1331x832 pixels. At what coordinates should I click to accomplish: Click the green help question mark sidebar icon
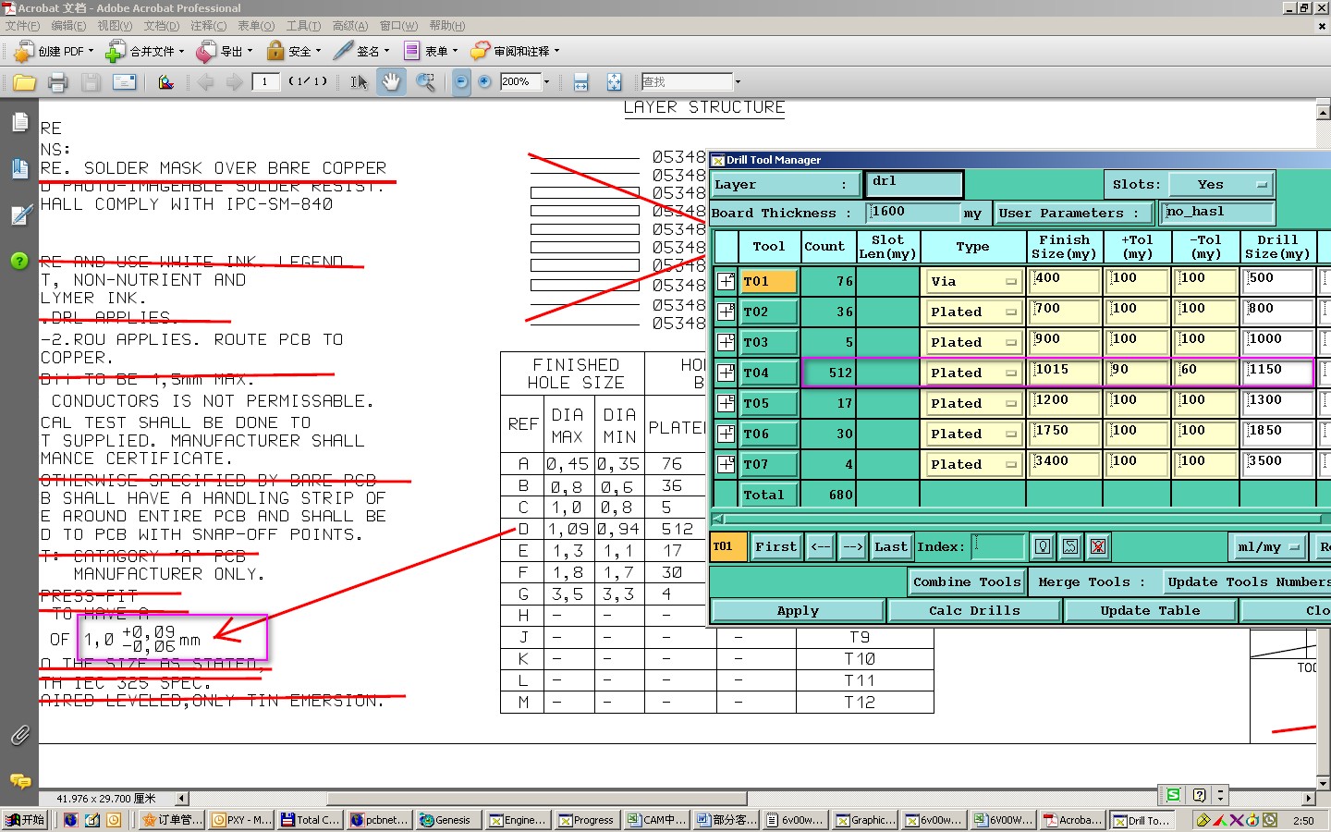tap(19, 261)
